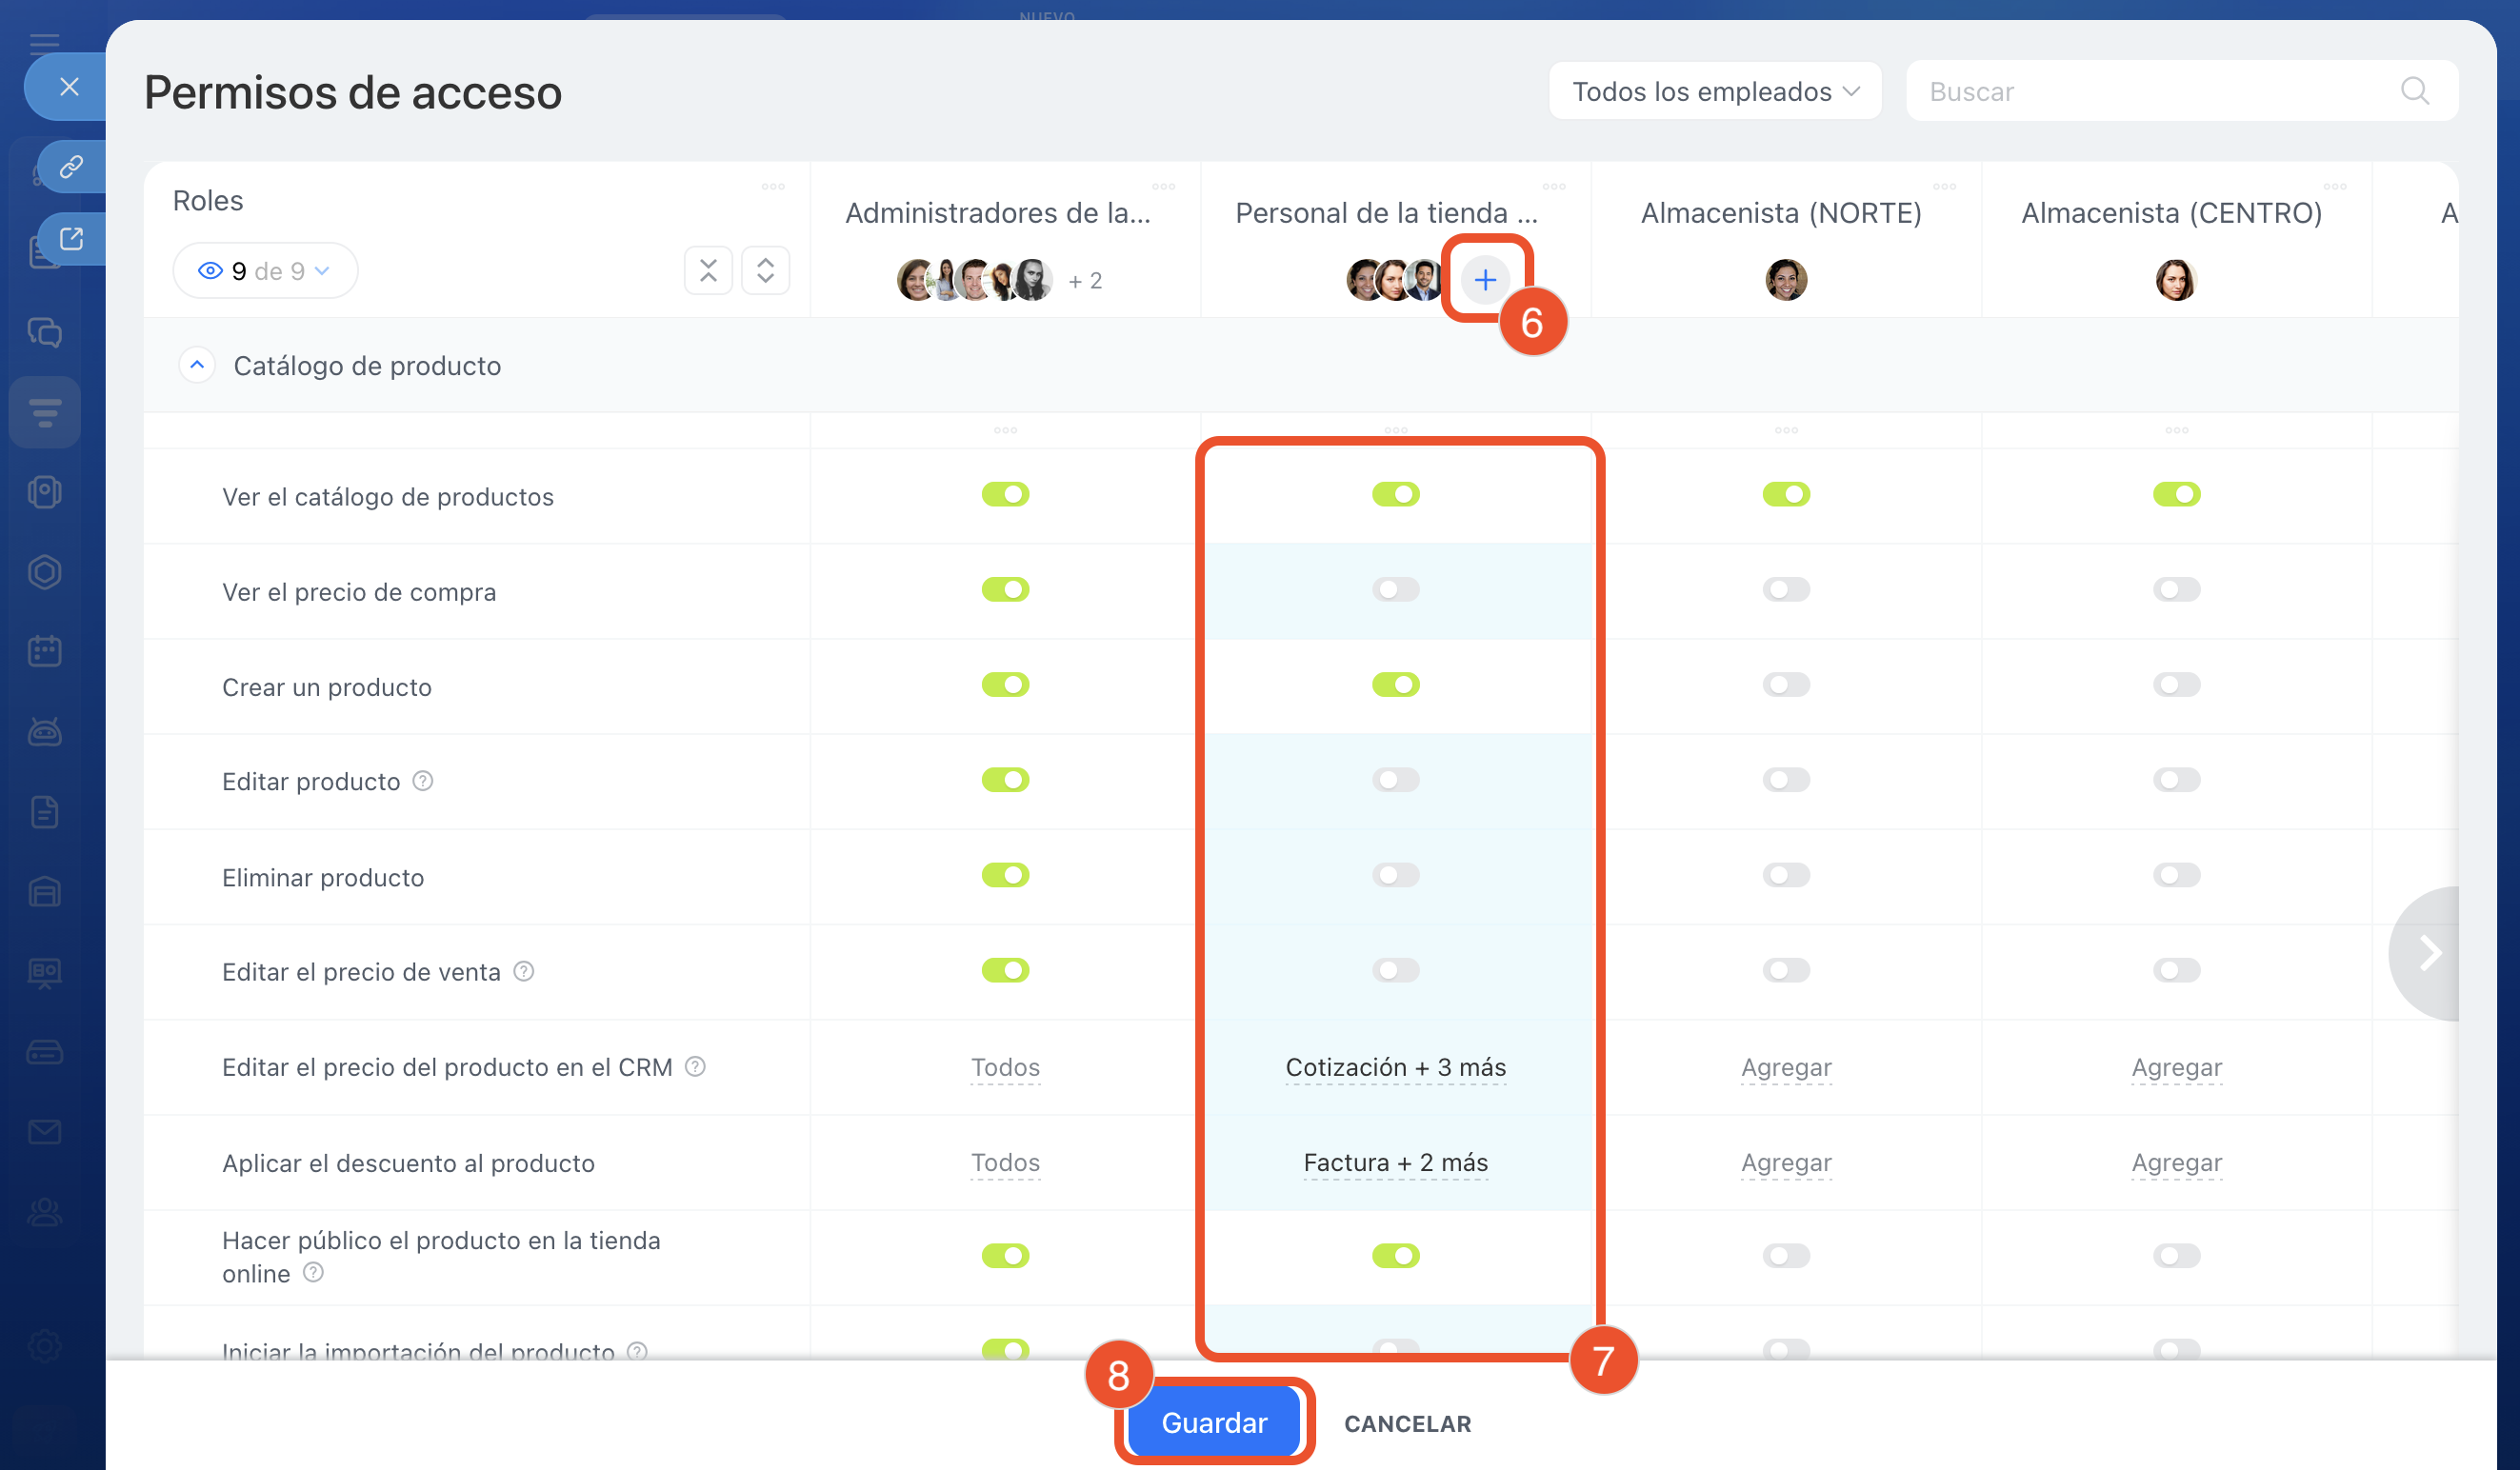Image resolution: width=2520 pixels, height=1470 pixels.
Task: Click the copy link icon button
Action: 71,166
